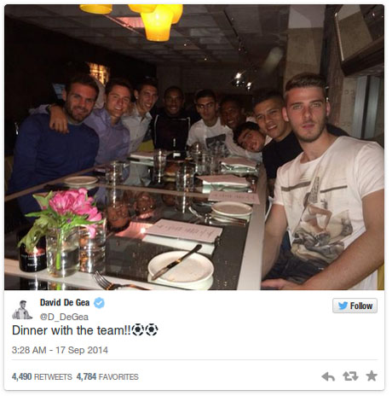Image resolution: width=392 pixels, height=396 pixels.
Task: Retweet using the retweet arrows icon
Action: (350, 376)
